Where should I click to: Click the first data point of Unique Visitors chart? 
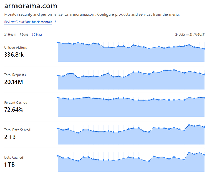58,42
